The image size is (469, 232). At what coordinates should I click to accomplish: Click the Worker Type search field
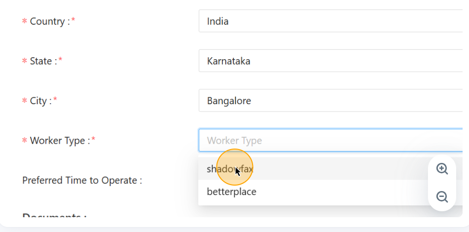coord(330,140)
